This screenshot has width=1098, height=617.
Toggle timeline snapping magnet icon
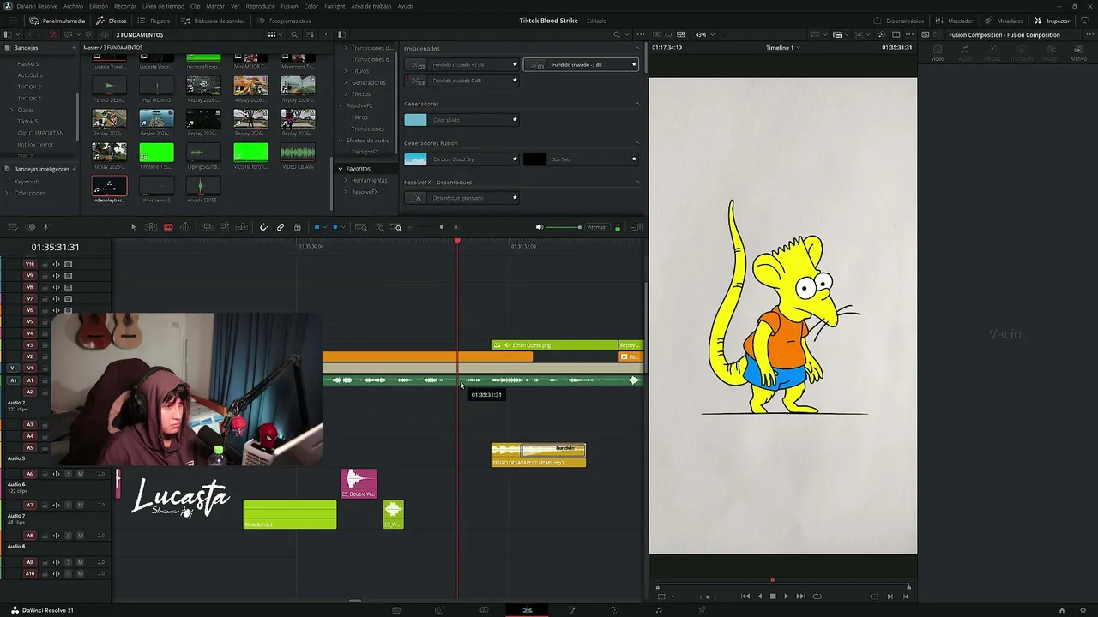[263, 227]
